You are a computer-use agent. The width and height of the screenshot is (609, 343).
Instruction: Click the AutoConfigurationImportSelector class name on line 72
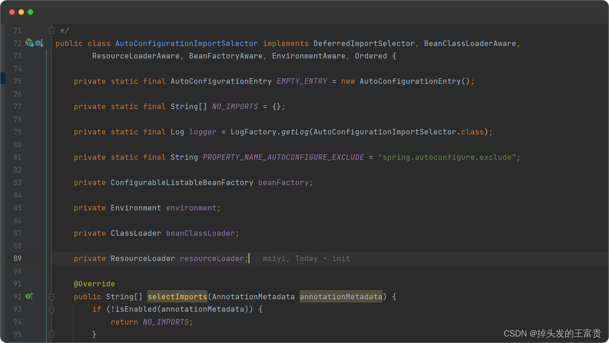click(x=187, y=43)
